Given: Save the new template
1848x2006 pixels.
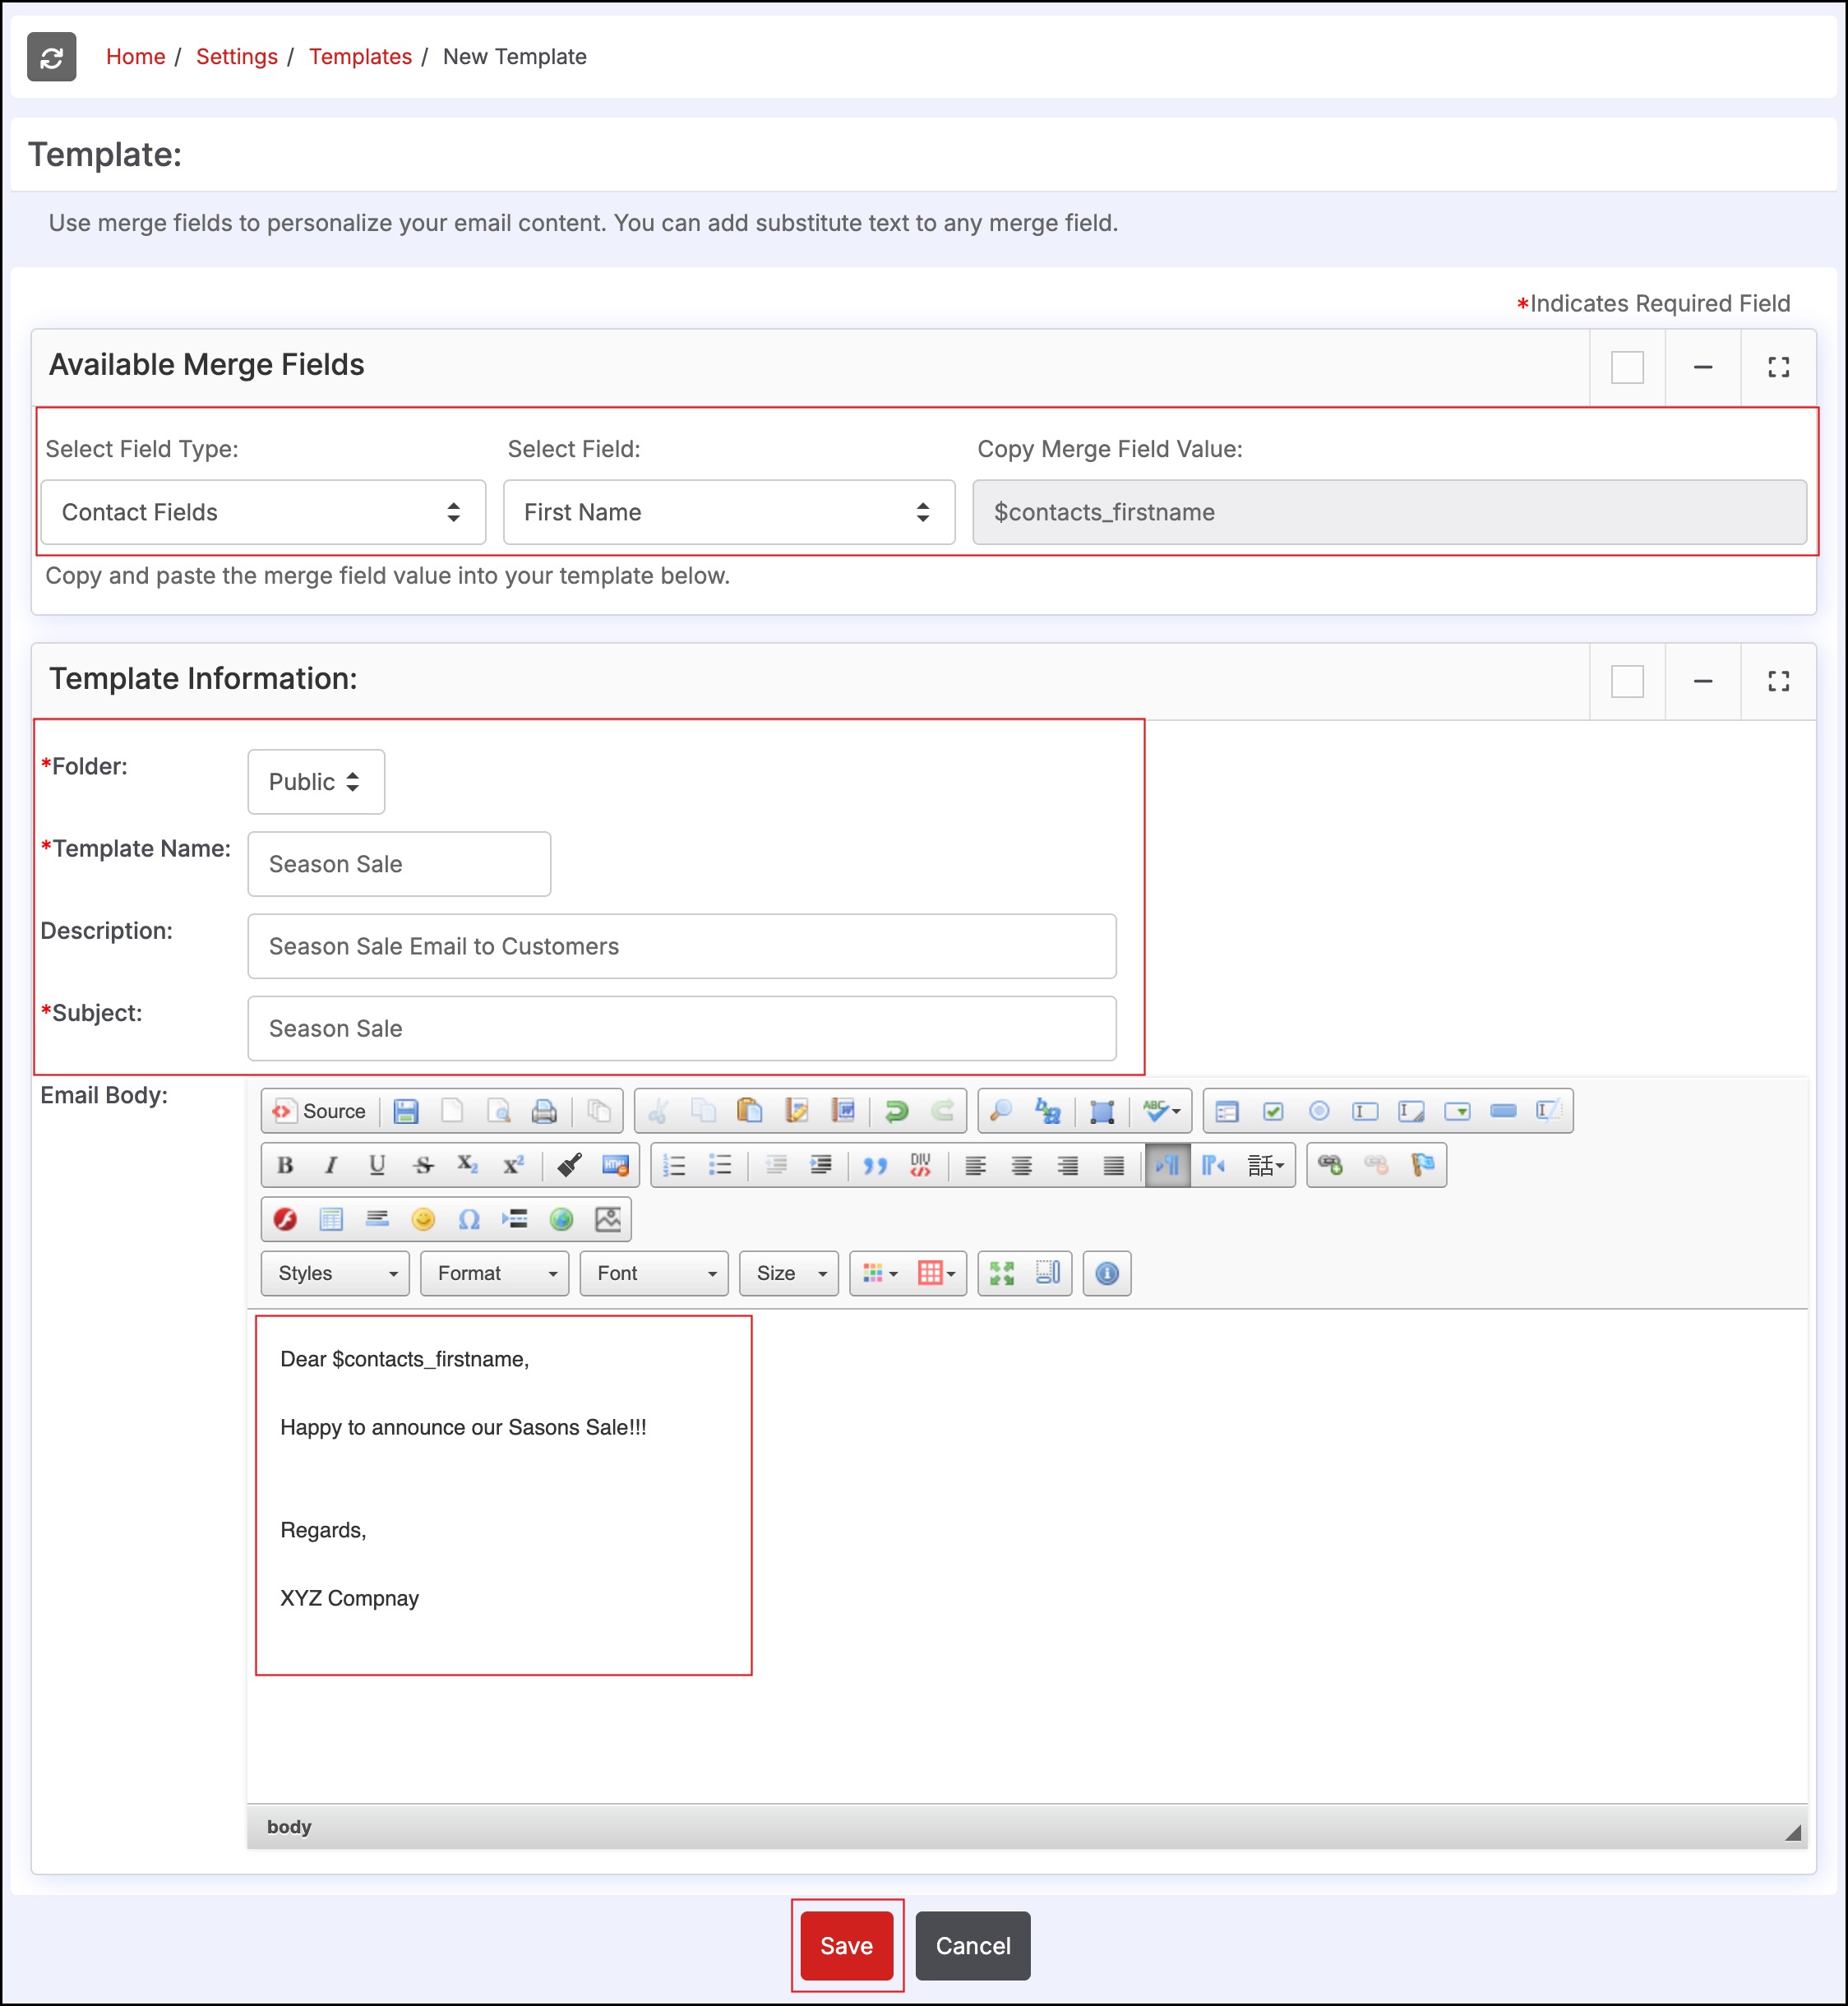Looking at the screenshot, I should (846, 1945).
